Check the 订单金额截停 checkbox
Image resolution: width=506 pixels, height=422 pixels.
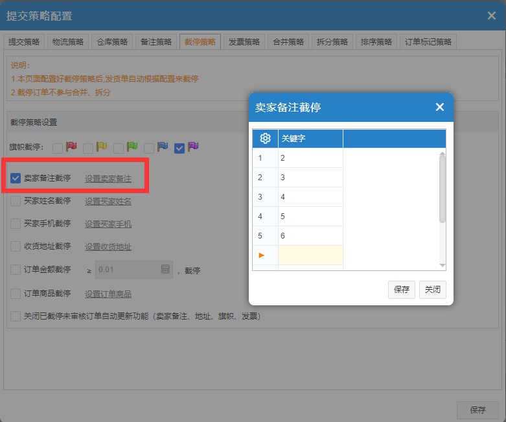16,270
